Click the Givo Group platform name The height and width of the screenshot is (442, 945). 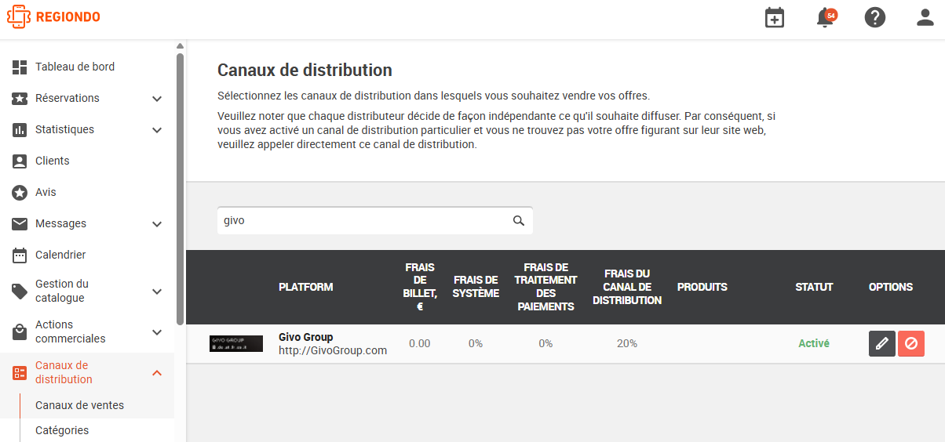pyautogui.click(x=306, y=337)
